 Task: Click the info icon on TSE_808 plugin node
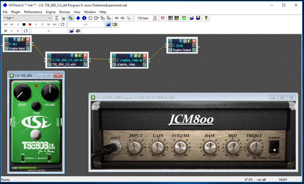pyautogui.click(x=72, y=56)
